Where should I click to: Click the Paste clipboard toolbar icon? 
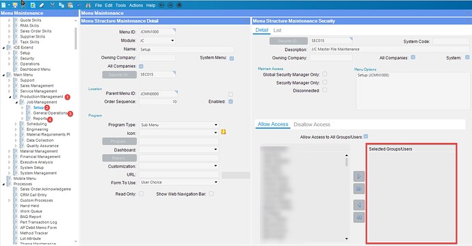[70, 5]
